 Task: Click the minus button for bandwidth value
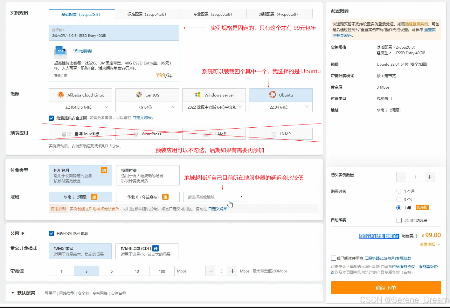pos(211,271)
